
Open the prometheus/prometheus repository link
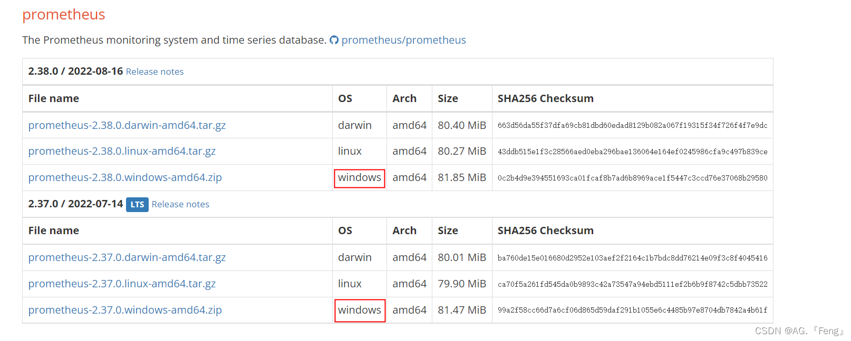click(404, 40)
